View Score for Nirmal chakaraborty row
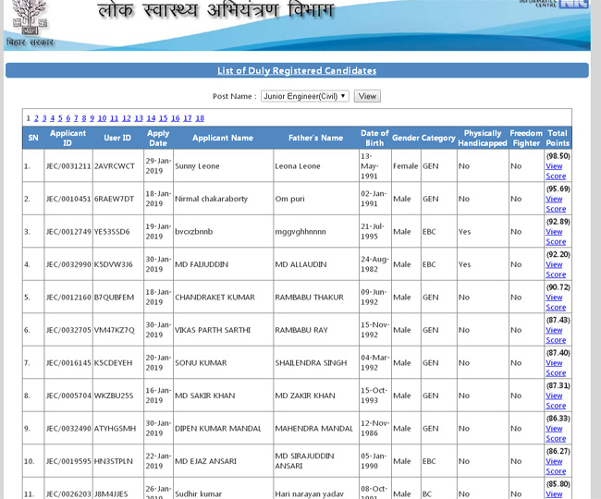 pos(556,203)
